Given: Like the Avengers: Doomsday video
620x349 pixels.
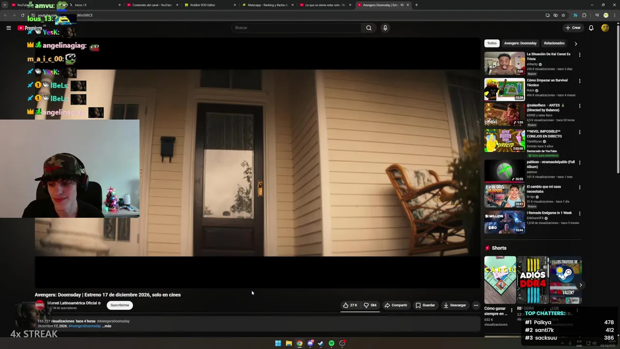Looking at the screenshot, I should click(x=350, y=305).
